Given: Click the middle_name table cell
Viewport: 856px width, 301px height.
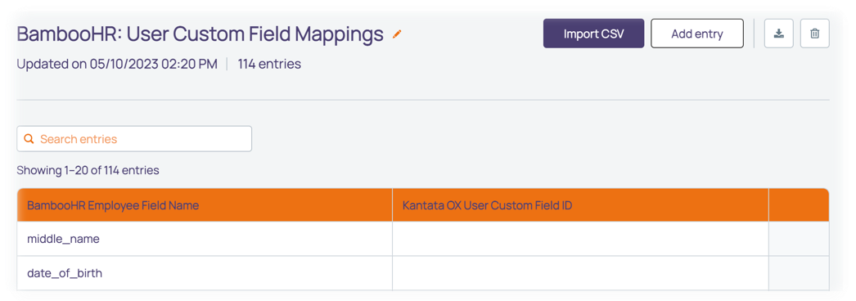Looking at the screenshot, I should click(205, 239).
